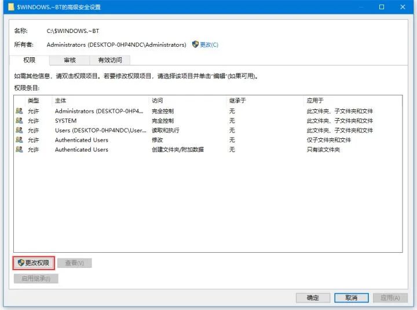Maximize the advanced security settings window

(382, 7)
